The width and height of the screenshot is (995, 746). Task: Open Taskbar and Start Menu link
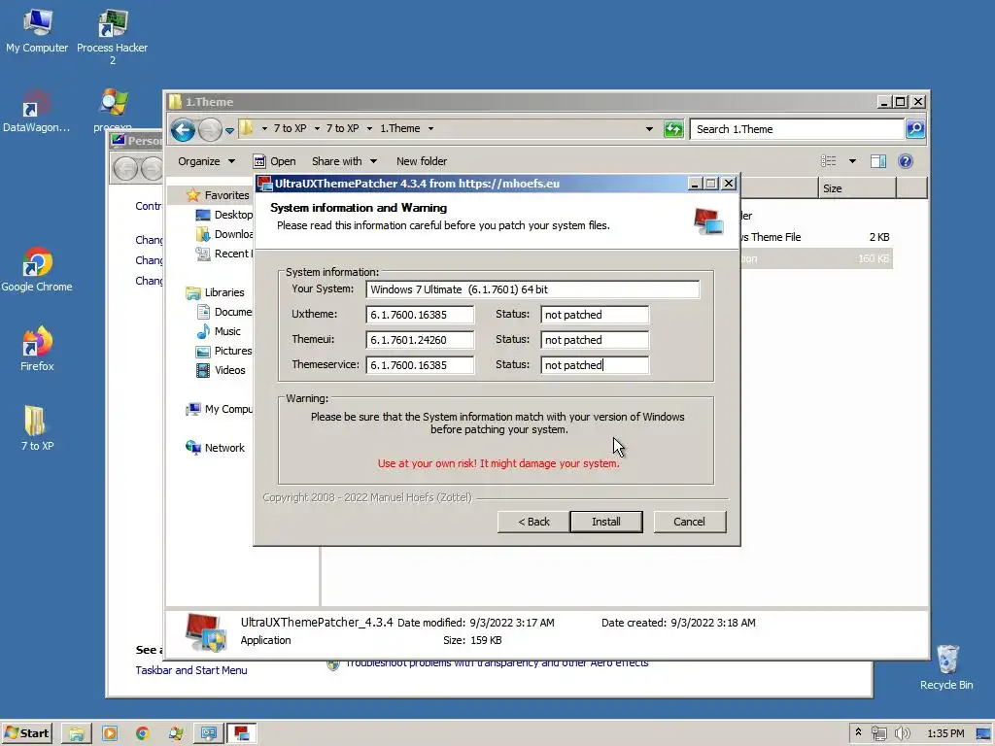191,670
